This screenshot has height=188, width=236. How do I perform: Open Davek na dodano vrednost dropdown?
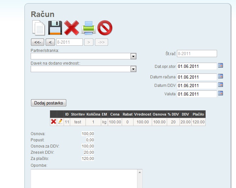(133, 69)
